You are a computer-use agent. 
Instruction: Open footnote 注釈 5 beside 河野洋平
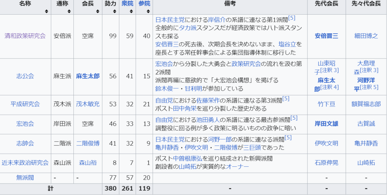tap(369, 87)
